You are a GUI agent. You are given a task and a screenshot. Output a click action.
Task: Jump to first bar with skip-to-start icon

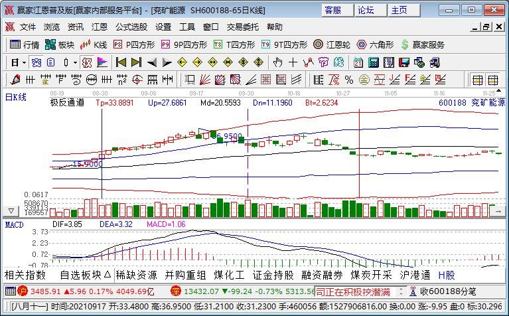pyautogui.click(x=121, y=62)
